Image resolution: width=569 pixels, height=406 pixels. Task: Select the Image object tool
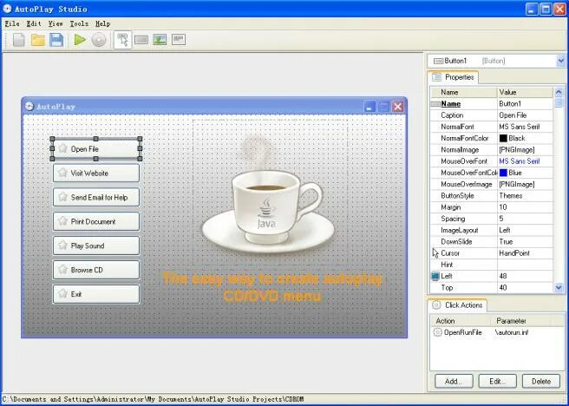[160, 40]
